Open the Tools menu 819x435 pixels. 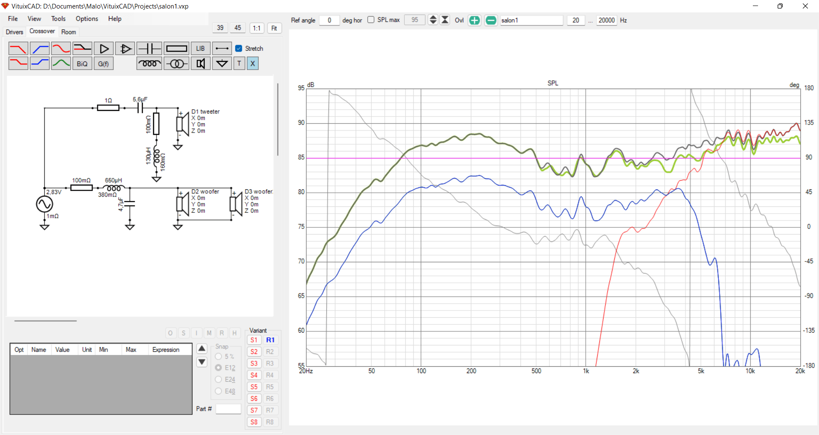coord(58,19)
